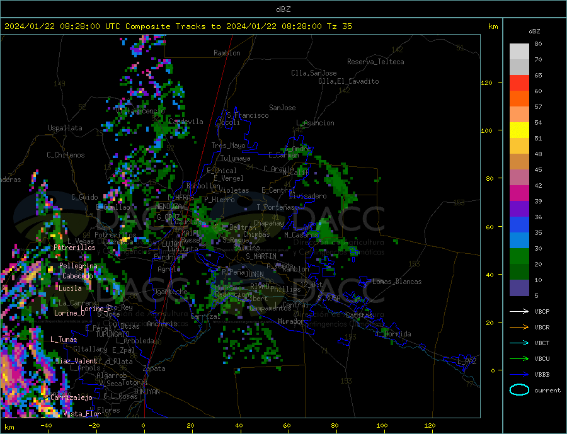567x434 pixels.
Task: Click the dBZ heading above the color scale
Action: (534, 31)
